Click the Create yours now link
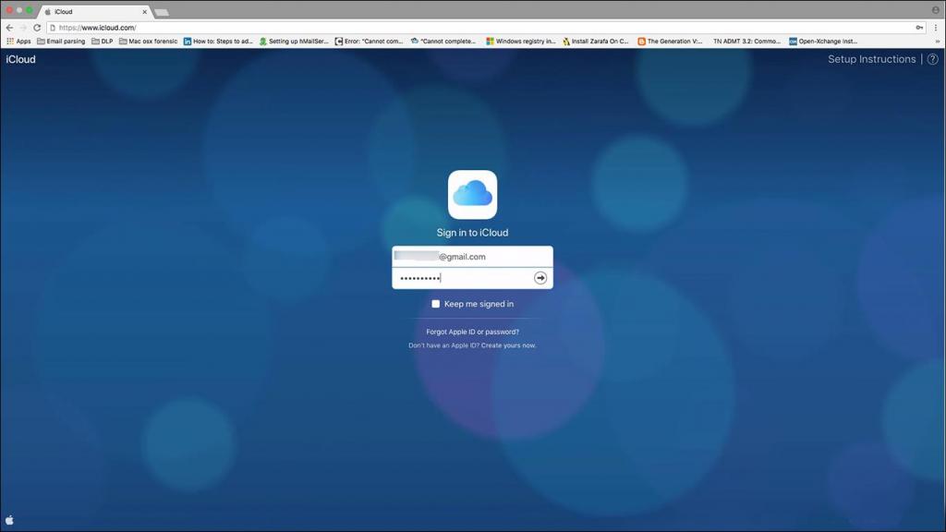946x532 pixels. coord(508,345)
